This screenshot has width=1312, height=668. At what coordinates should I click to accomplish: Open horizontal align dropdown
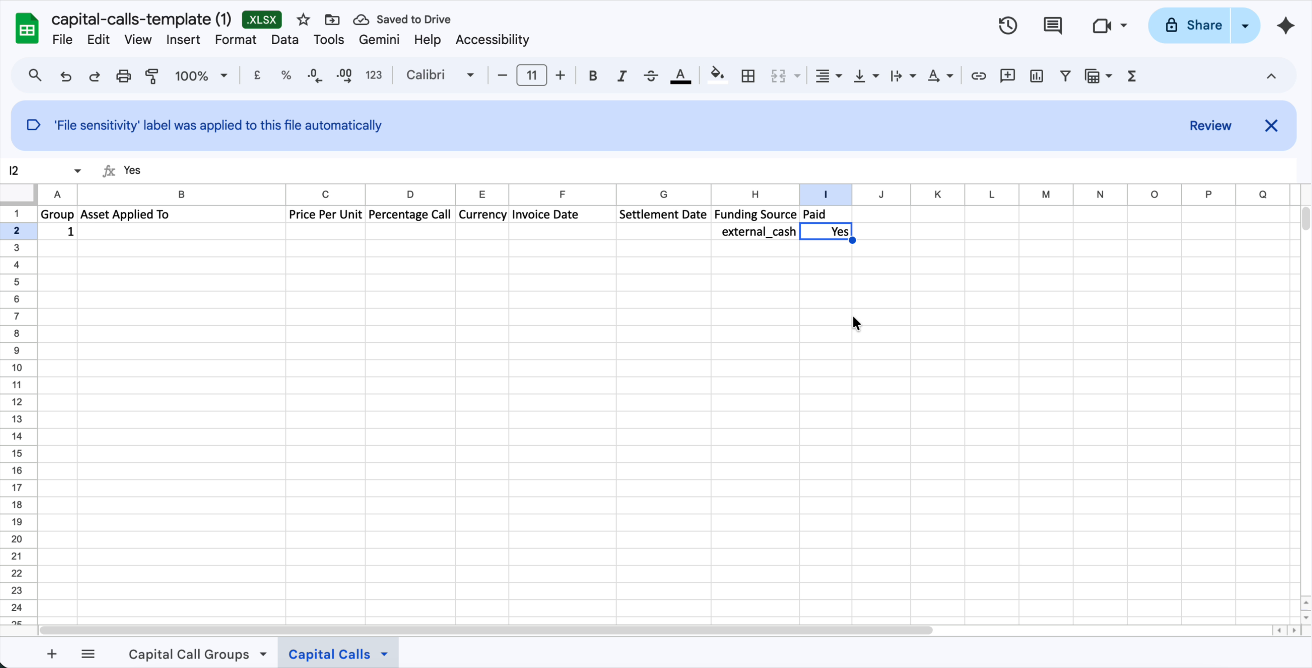pyautogui.click(x=828, y=76)
